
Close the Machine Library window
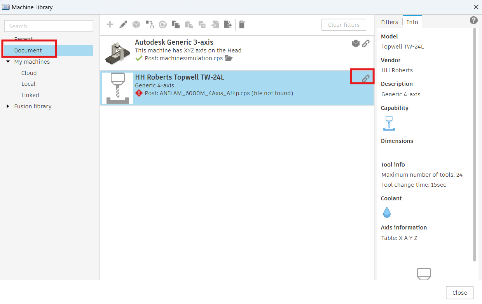[x=476, y=7]
